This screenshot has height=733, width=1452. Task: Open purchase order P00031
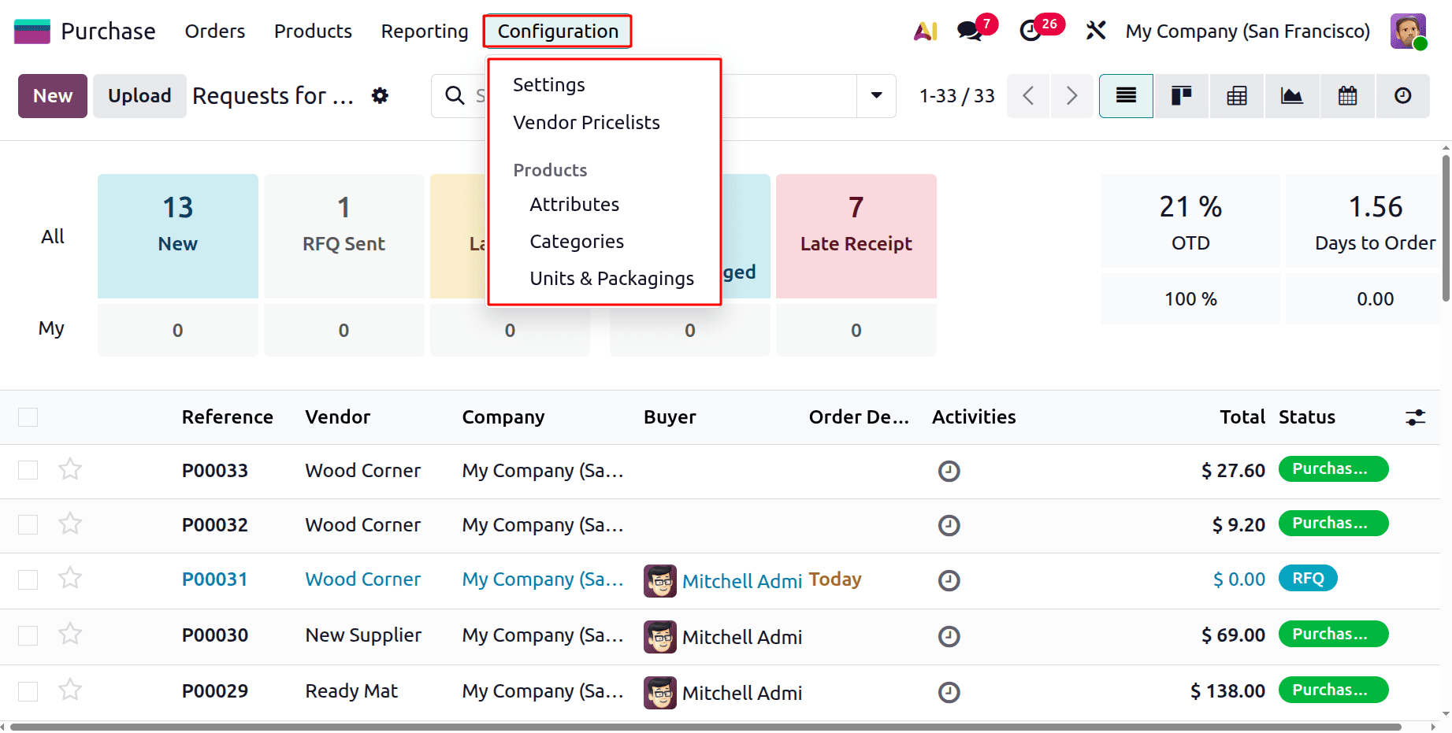pos(214,579)
